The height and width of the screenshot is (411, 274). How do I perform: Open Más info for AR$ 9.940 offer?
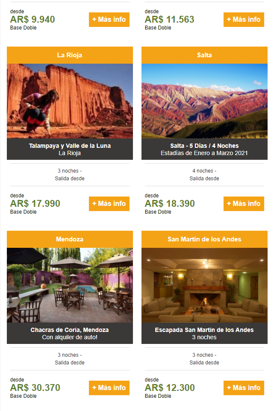pyautogui.click(x=109, y=20)
